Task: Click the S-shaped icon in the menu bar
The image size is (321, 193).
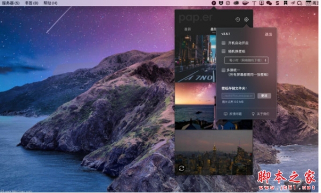Action: [277, 3]
